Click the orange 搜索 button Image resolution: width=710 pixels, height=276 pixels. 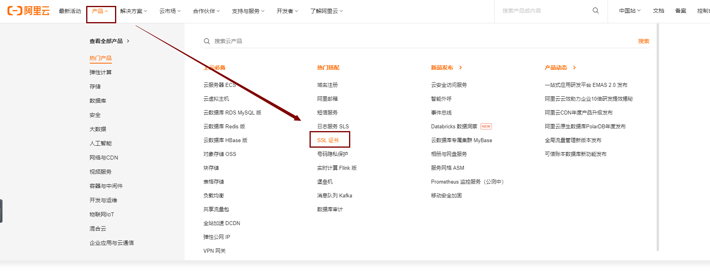tap(643, 41)
